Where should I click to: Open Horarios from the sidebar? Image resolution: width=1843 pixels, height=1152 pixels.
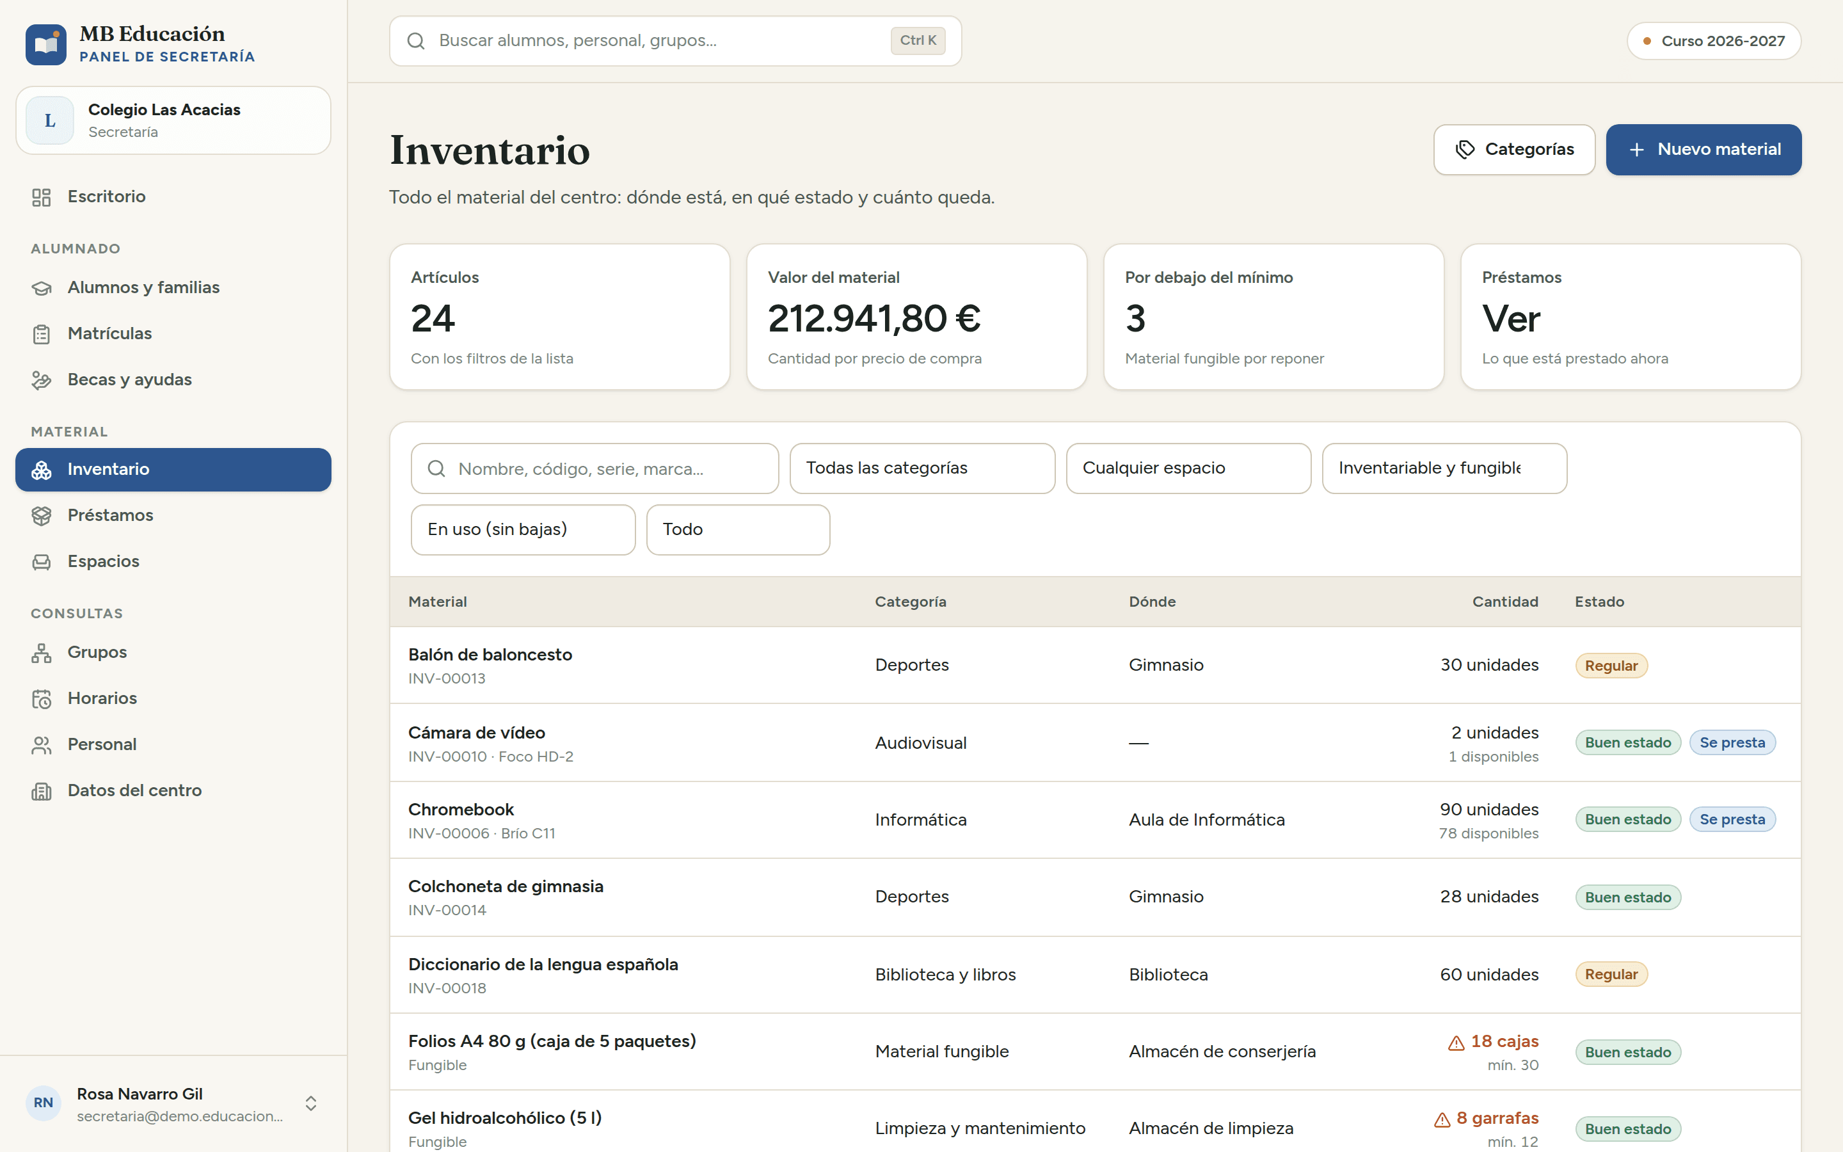pyautogui.click(x=173, y=699)
